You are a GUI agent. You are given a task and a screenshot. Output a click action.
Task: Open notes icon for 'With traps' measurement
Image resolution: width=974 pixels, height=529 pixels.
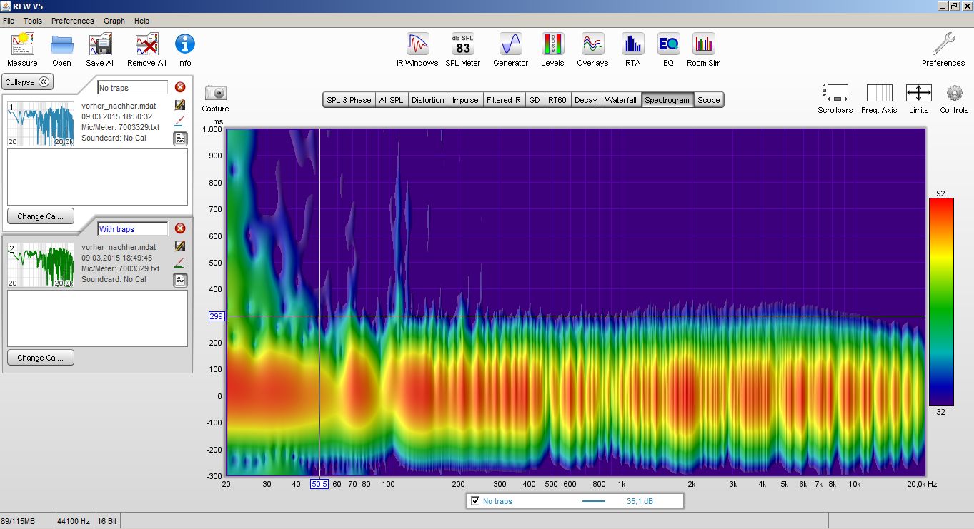pos(180,280)
